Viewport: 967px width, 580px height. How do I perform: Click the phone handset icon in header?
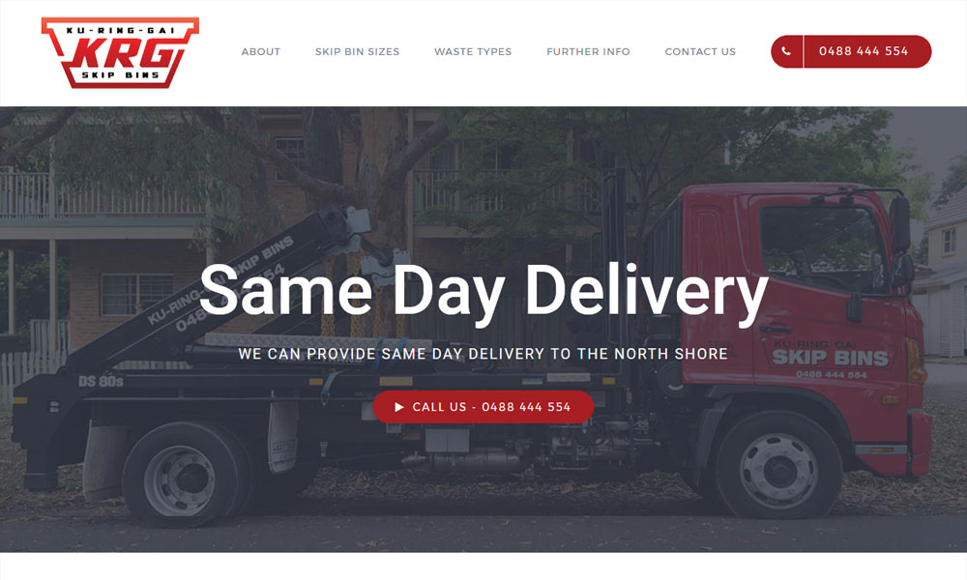coord(786,51)
